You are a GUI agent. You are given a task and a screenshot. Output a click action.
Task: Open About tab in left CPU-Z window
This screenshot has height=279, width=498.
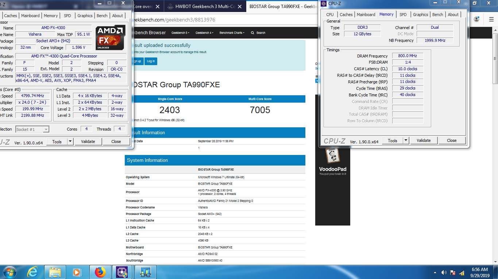coord(117,16)
